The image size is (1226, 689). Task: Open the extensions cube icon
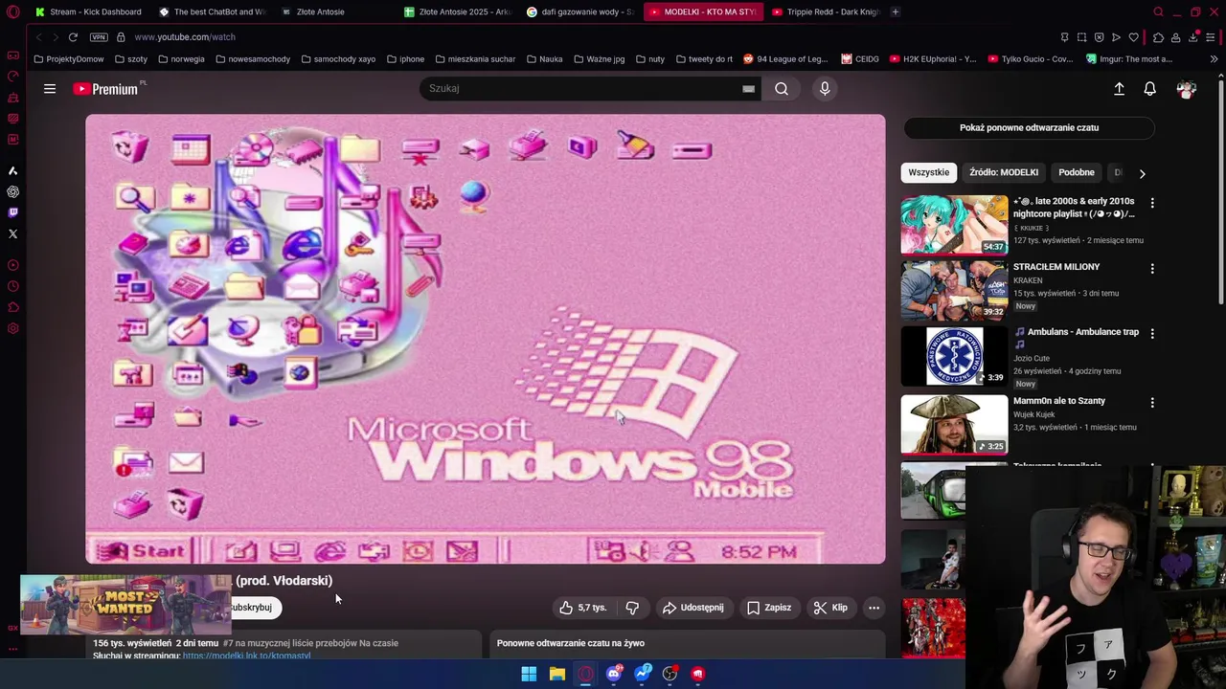click(x=1158, y=37)
